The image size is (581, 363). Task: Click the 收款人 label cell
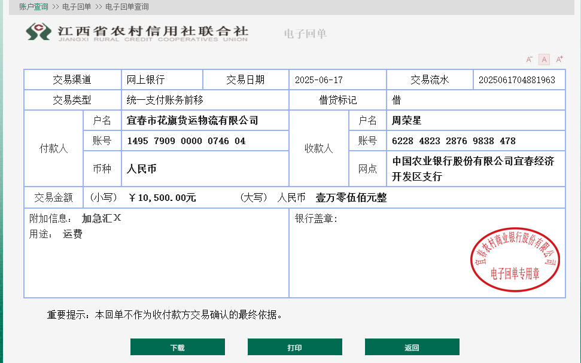coord(319,148)
